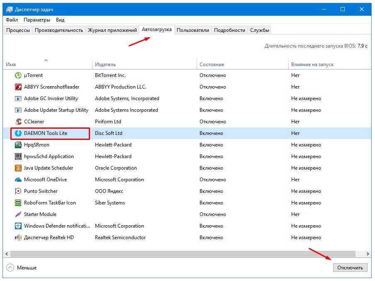
Task: Click the Java Update Scheduler icon
Action: pos(18,168)
